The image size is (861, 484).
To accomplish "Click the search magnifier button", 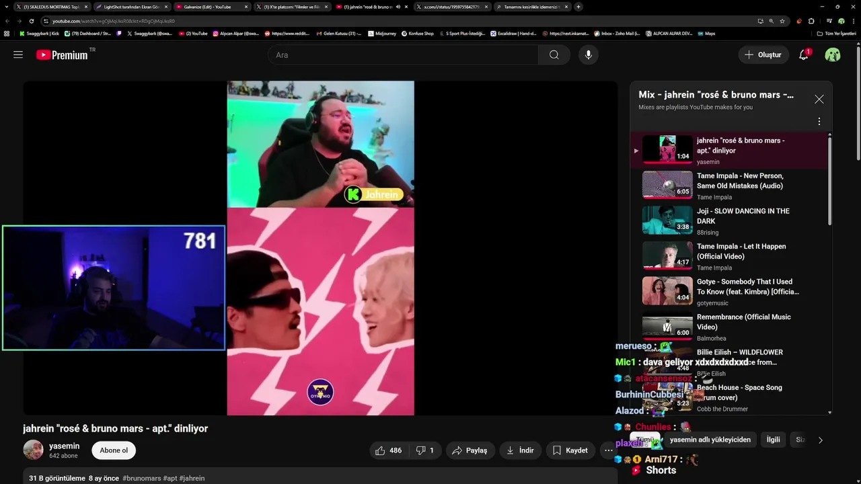I will 554,55.
